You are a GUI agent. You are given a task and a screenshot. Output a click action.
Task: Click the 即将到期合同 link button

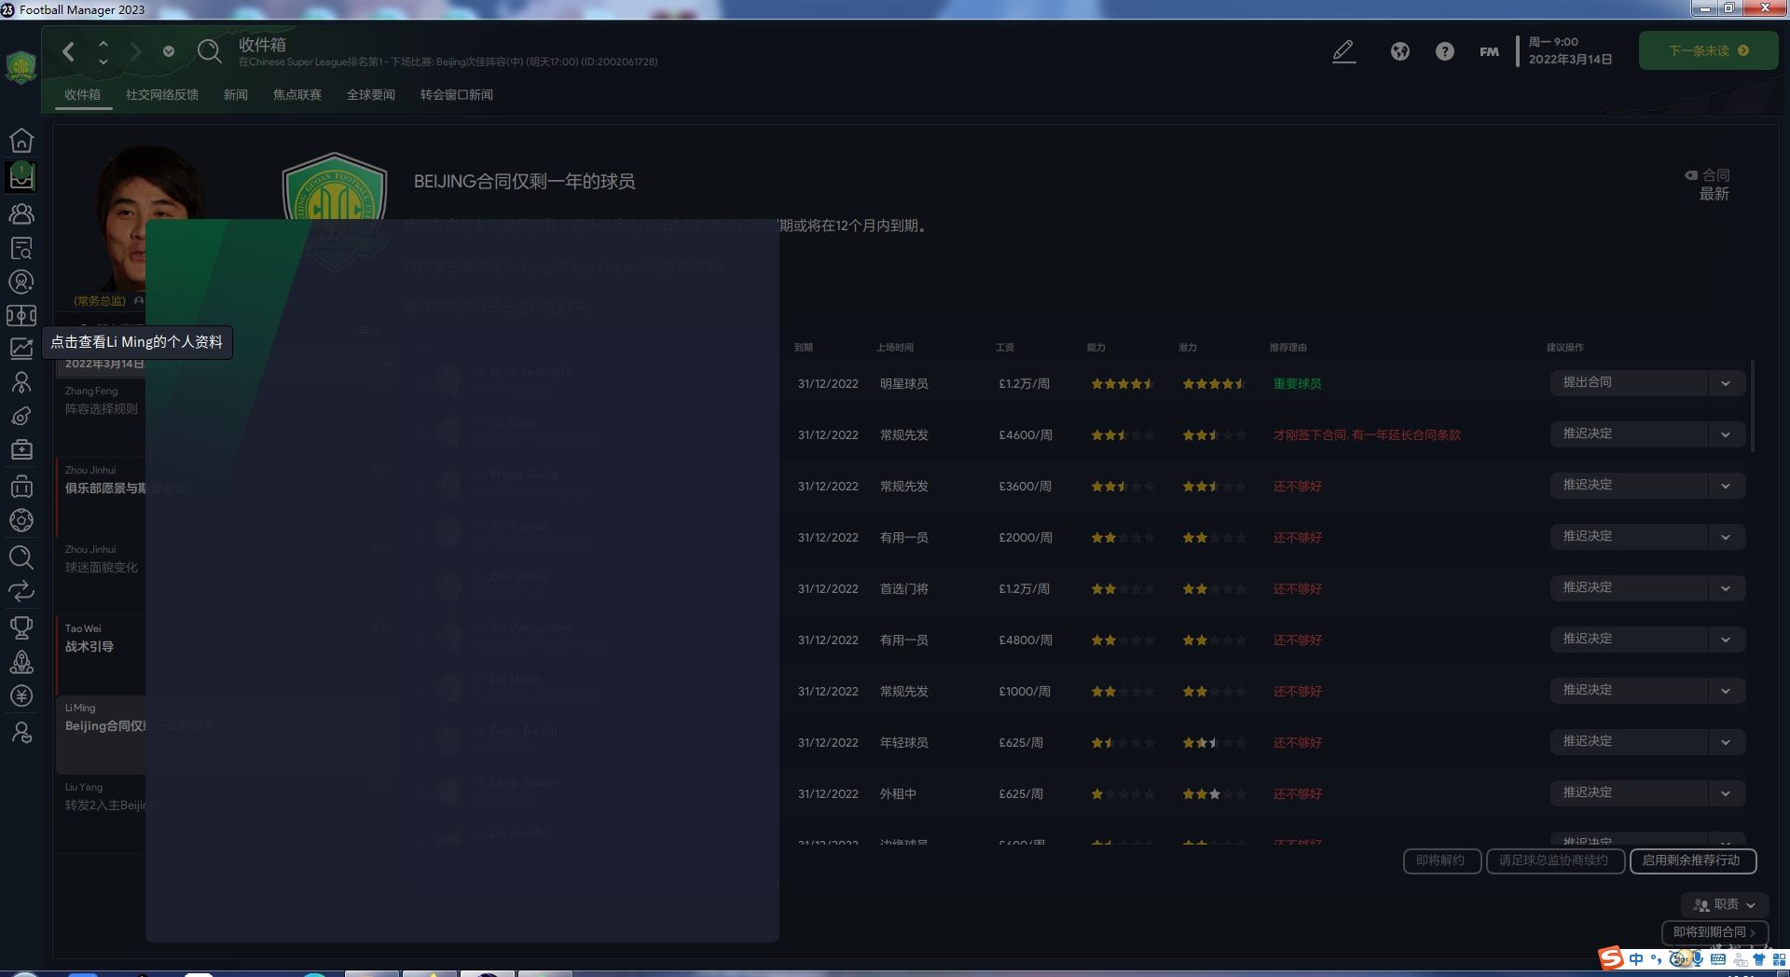point(1714,932)
